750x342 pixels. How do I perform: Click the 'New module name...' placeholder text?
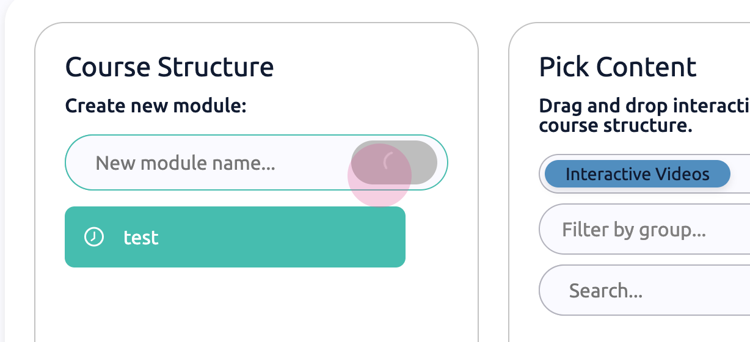pyautogui.click(x=186, y=163)
